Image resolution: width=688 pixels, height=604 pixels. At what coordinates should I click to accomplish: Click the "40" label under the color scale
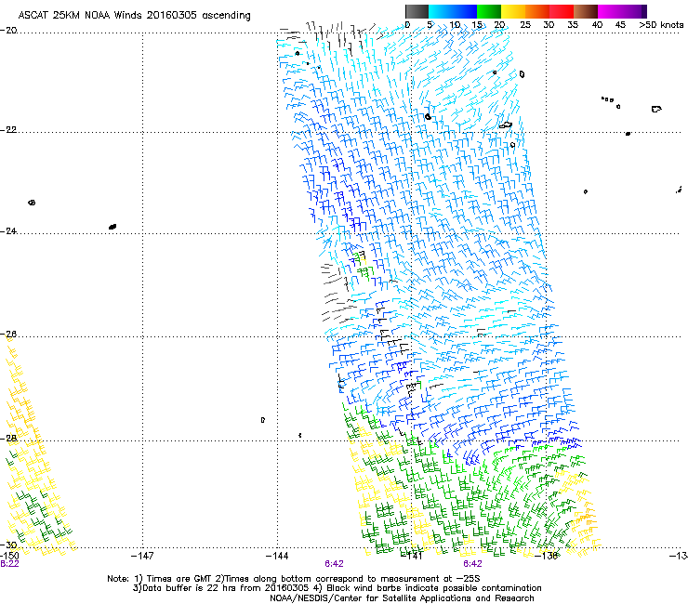597,25
